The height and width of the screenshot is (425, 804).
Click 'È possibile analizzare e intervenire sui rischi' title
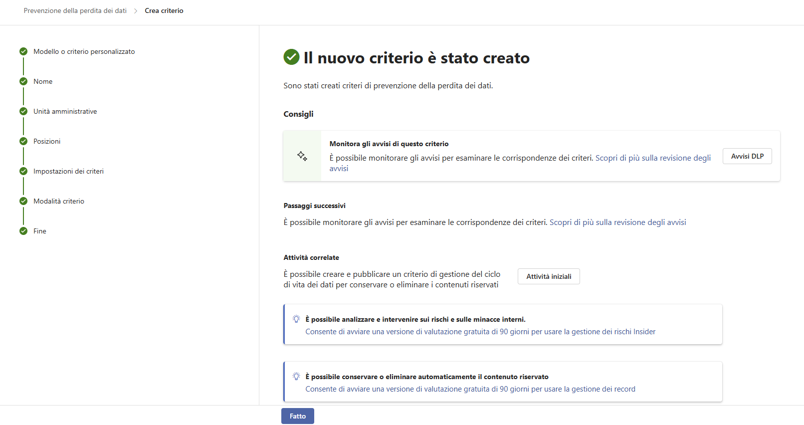[415, 319]
